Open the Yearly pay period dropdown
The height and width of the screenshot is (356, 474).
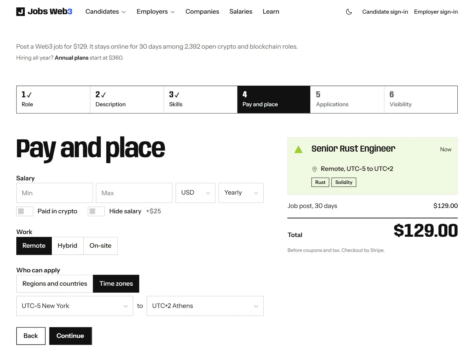241,193
